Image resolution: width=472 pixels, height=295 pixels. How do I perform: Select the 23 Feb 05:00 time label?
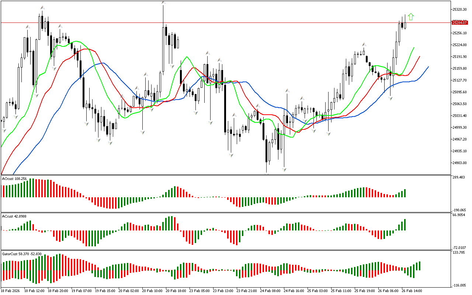tap(199, 291)
